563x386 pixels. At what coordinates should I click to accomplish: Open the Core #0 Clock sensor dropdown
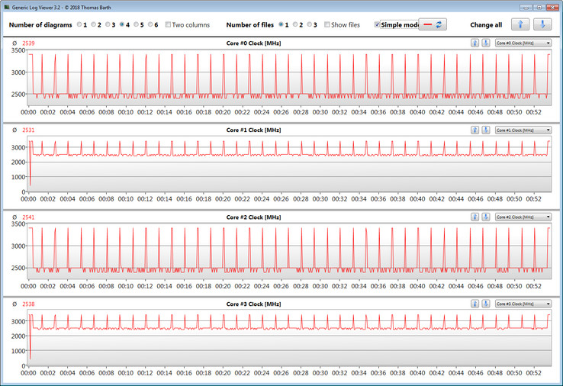point(523,43)
